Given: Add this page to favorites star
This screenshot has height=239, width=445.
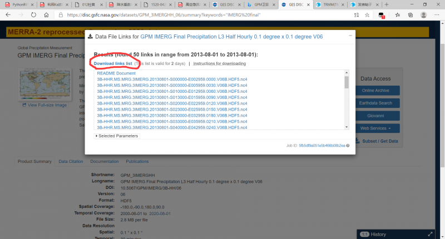Looking at the screenshot, I should [x=367, y=15].
